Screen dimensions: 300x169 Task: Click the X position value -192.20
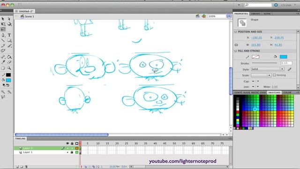(x=256, y=38)
